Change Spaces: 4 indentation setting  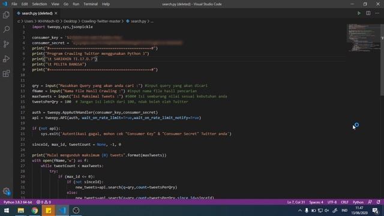point(316,202)
